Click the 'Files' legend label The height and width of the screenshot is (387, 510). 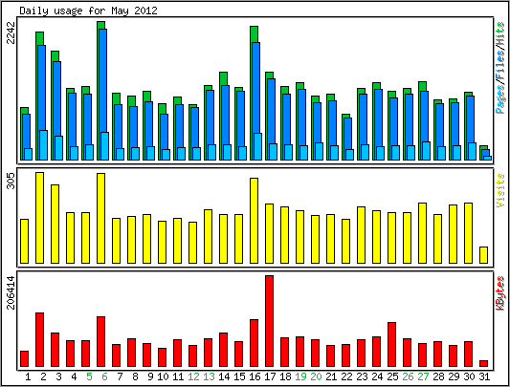coord(500,65)
